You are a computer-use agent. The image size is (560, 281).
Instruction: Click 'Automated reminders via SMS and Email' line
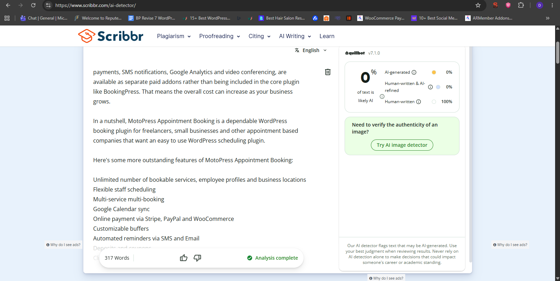146,238
